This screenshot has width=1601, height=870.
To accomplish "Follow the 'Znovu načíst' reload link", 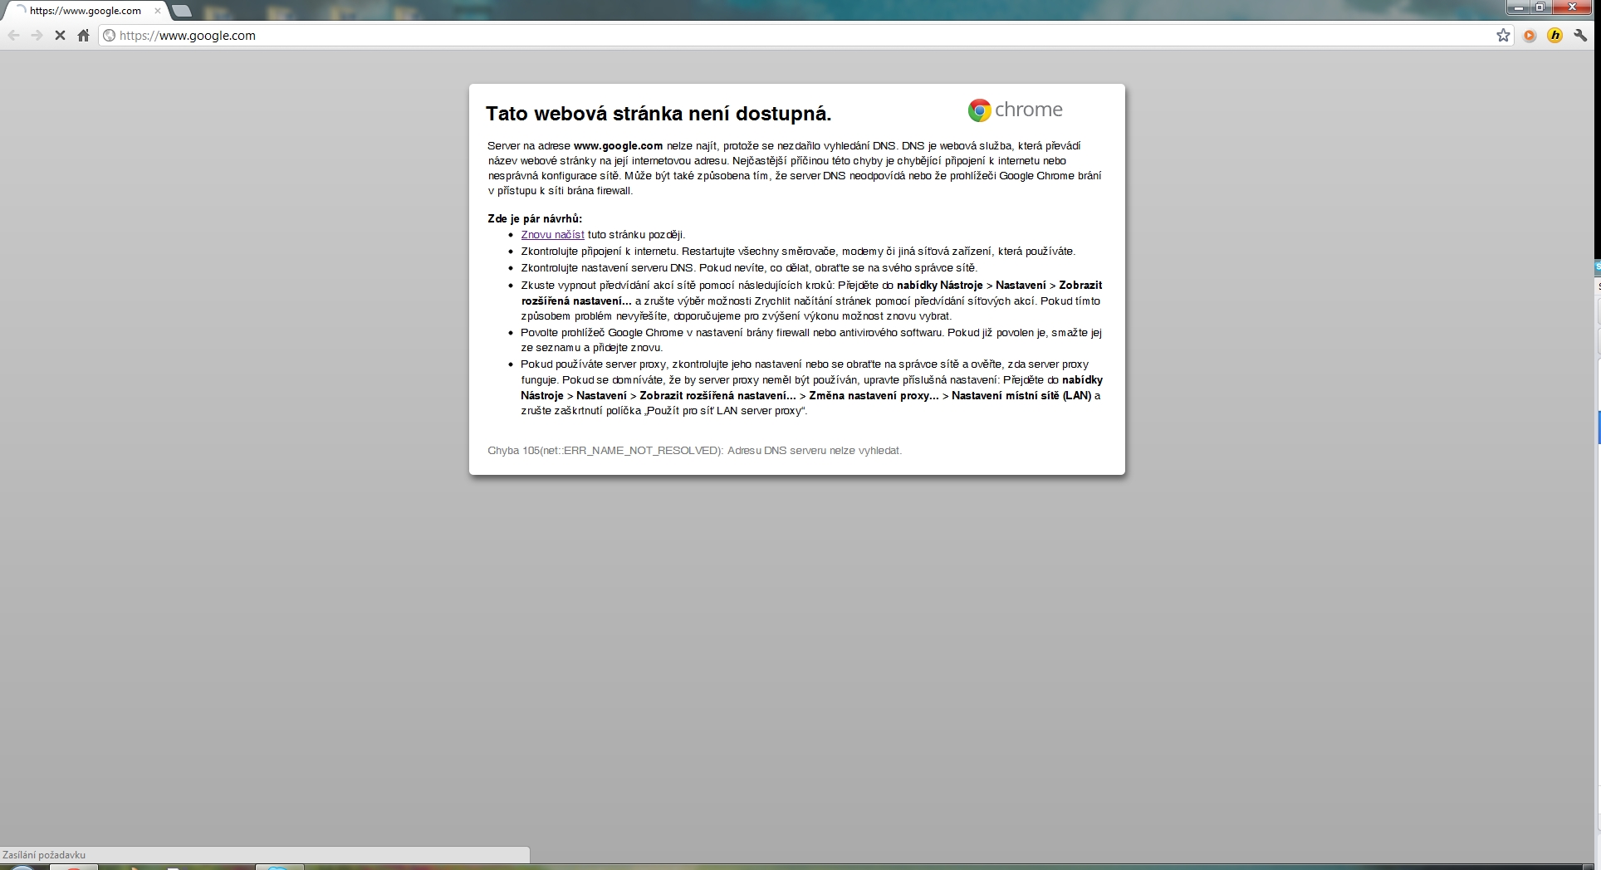I will [552, 235].
